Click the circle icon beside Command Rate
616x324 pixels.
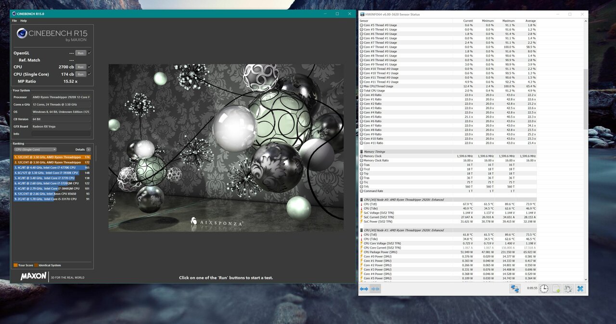(361, 191)
